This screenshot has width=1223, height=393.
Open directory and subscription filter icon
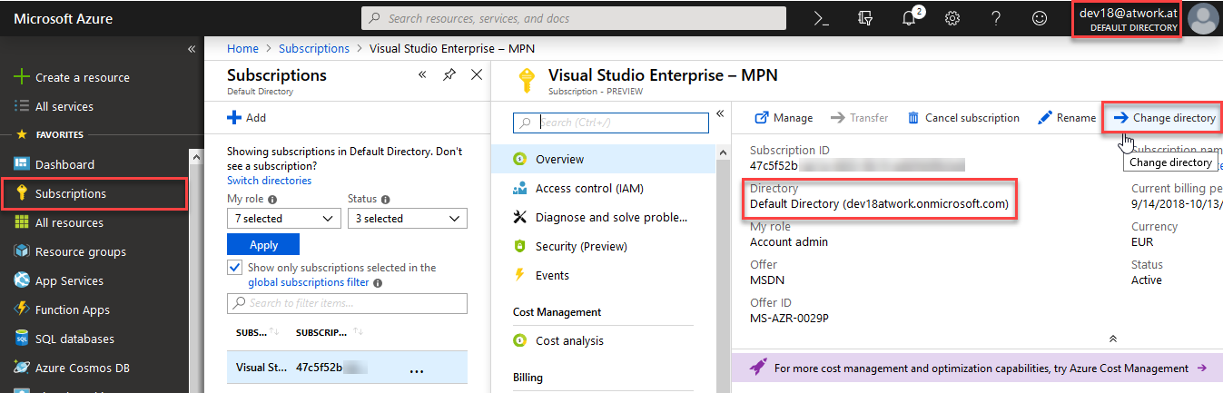click(866, 18)
